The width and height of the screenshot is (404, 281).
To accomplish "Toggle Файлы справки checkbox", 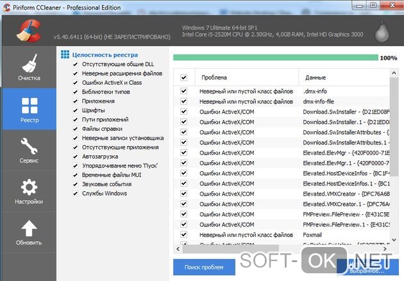I will tap(75, 129).
